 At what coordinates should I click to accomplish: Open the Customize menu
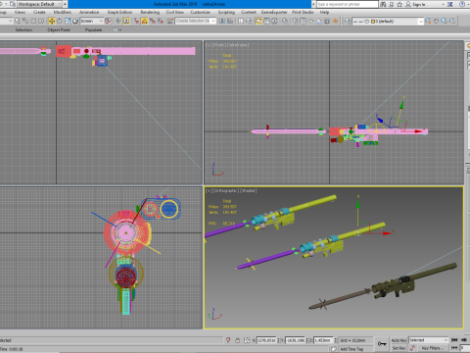(x=200, y=12)
